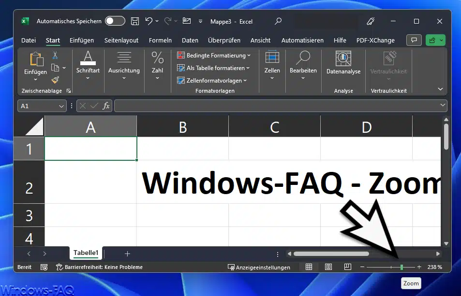Open the title bar search magnifier

[278, 21]
